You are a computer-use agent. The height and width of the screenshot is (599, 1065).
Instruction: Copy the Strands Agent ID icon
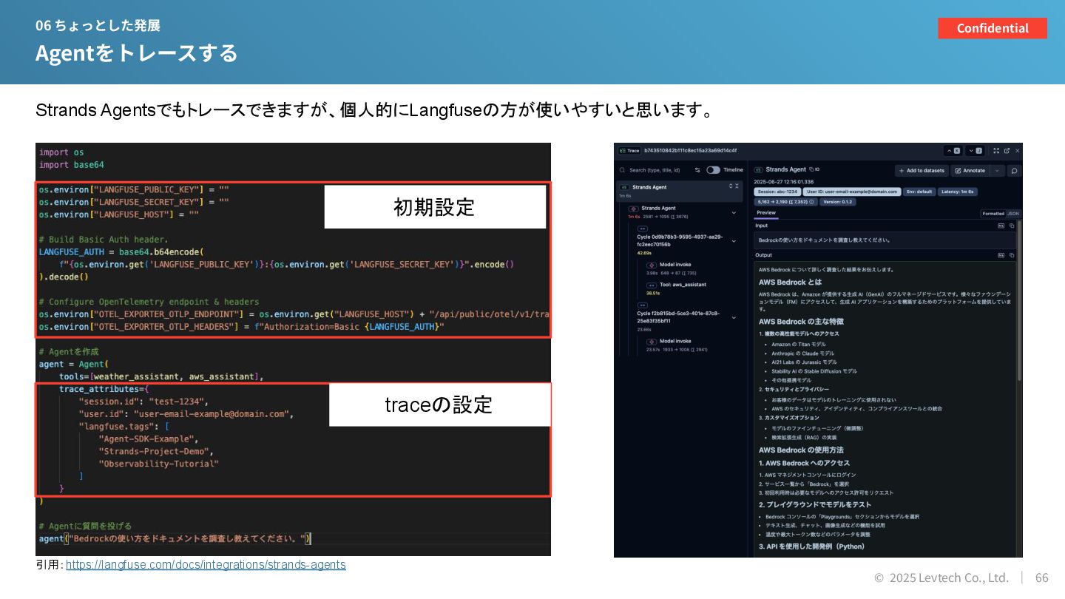click(815, 170)
